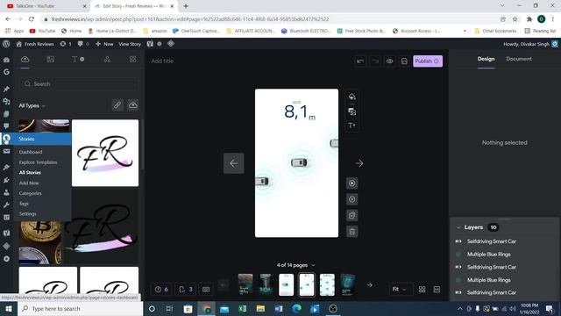Open the Tools wrench sidebar icon
561x316 pixels.
tap(6, 205)
